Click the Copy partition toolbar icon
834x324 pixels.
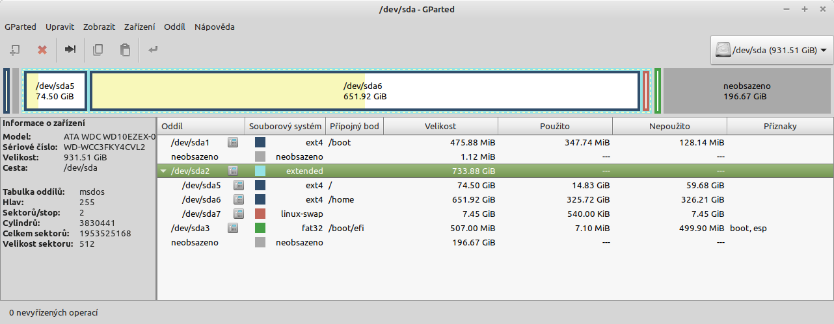point(98,49)
